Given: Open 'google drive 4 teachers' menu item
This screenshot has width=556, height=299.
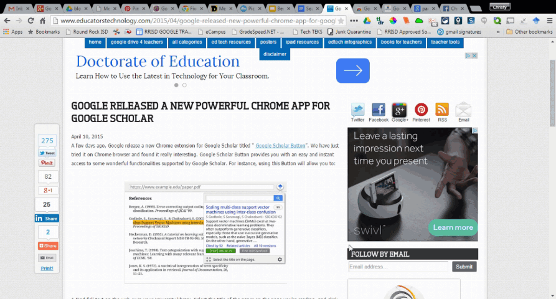Looking at the screenshot, I should (136, 42).
